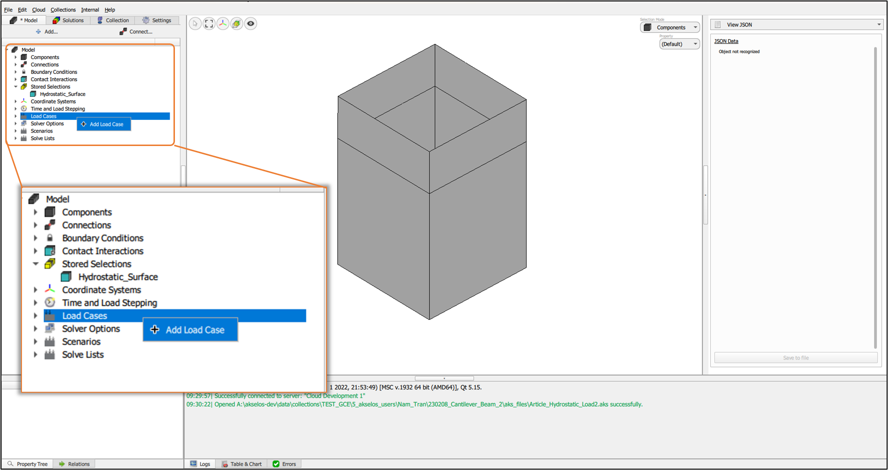Expand the Scenarios tree node
888x470 pixels.
click(16, 131)
